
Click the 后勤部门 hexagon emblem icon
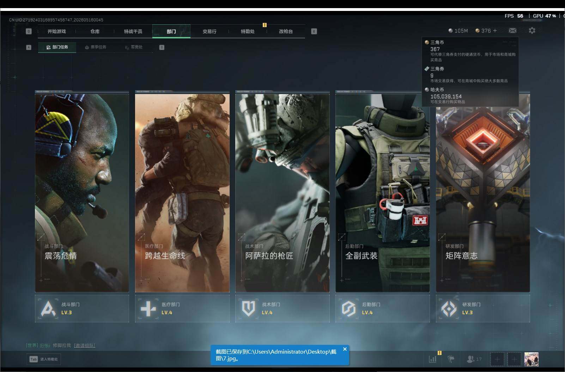348,309
